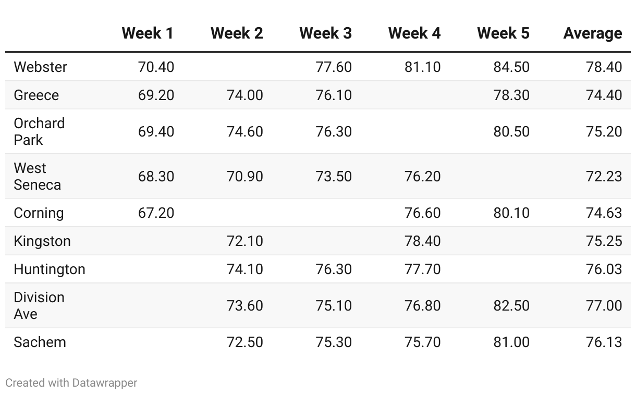Click the Week 1 column header
The image size is (636, 395).
tap(148, 33)
